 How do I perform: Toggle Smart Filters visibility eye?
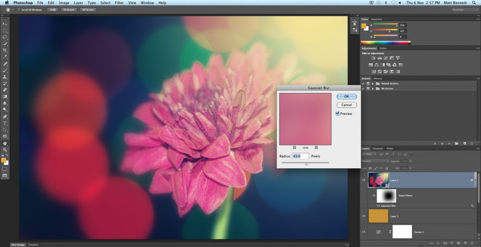coord(374,195)
